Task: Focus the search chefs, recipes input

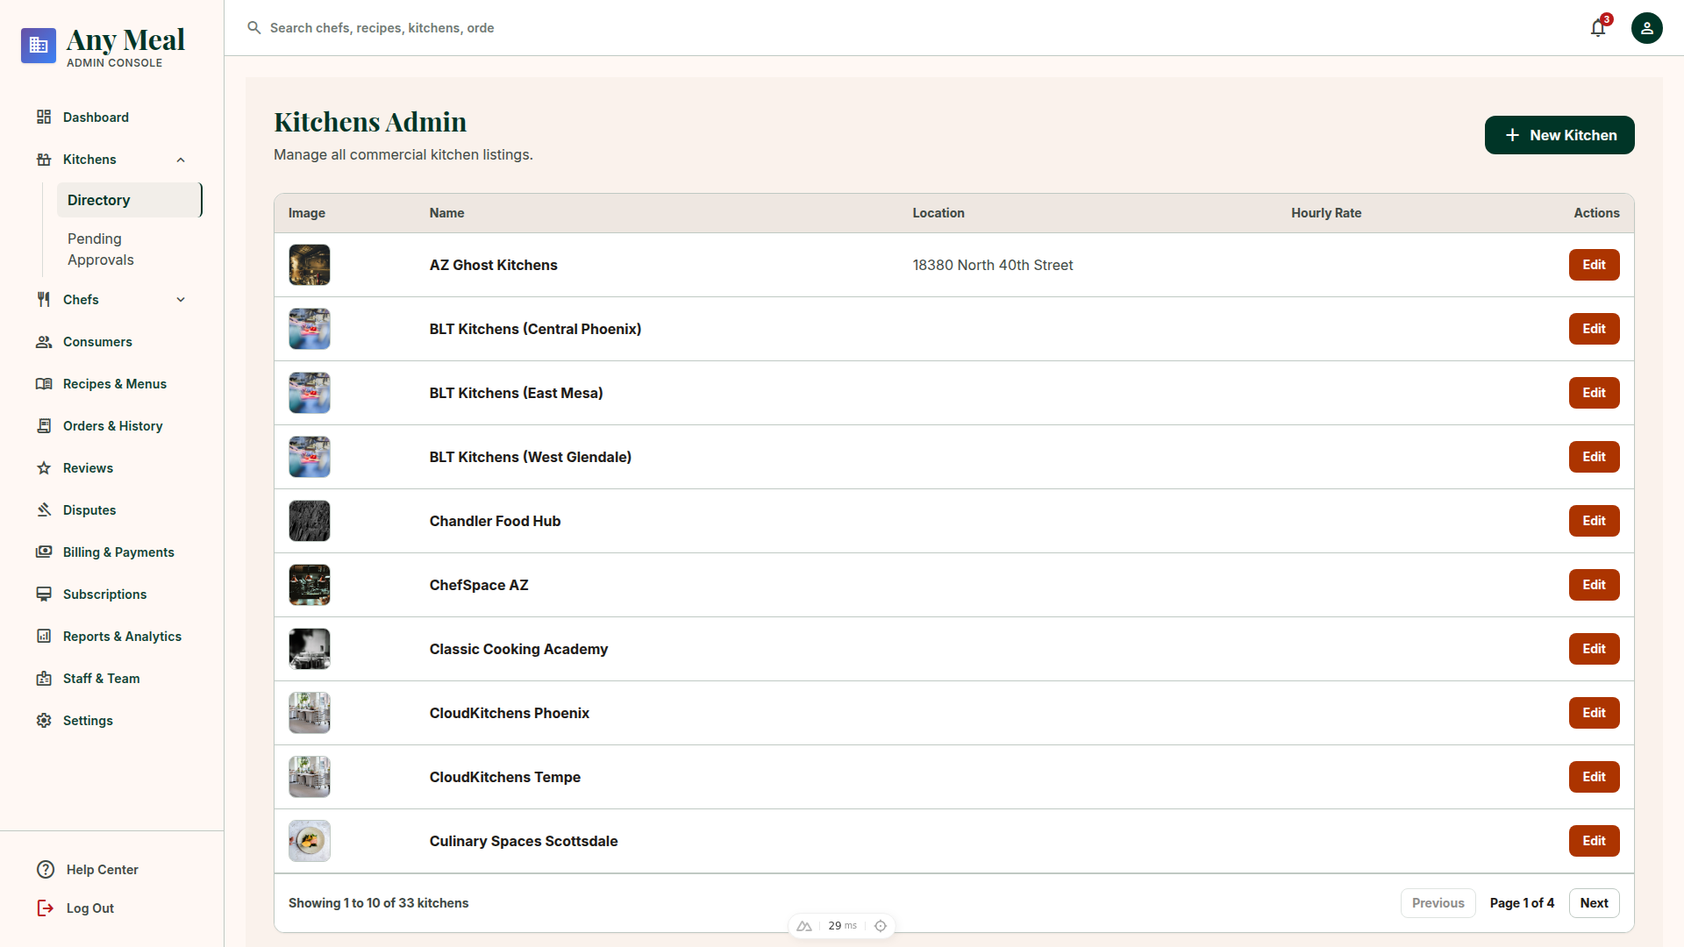Action: (x=382, y=28)
